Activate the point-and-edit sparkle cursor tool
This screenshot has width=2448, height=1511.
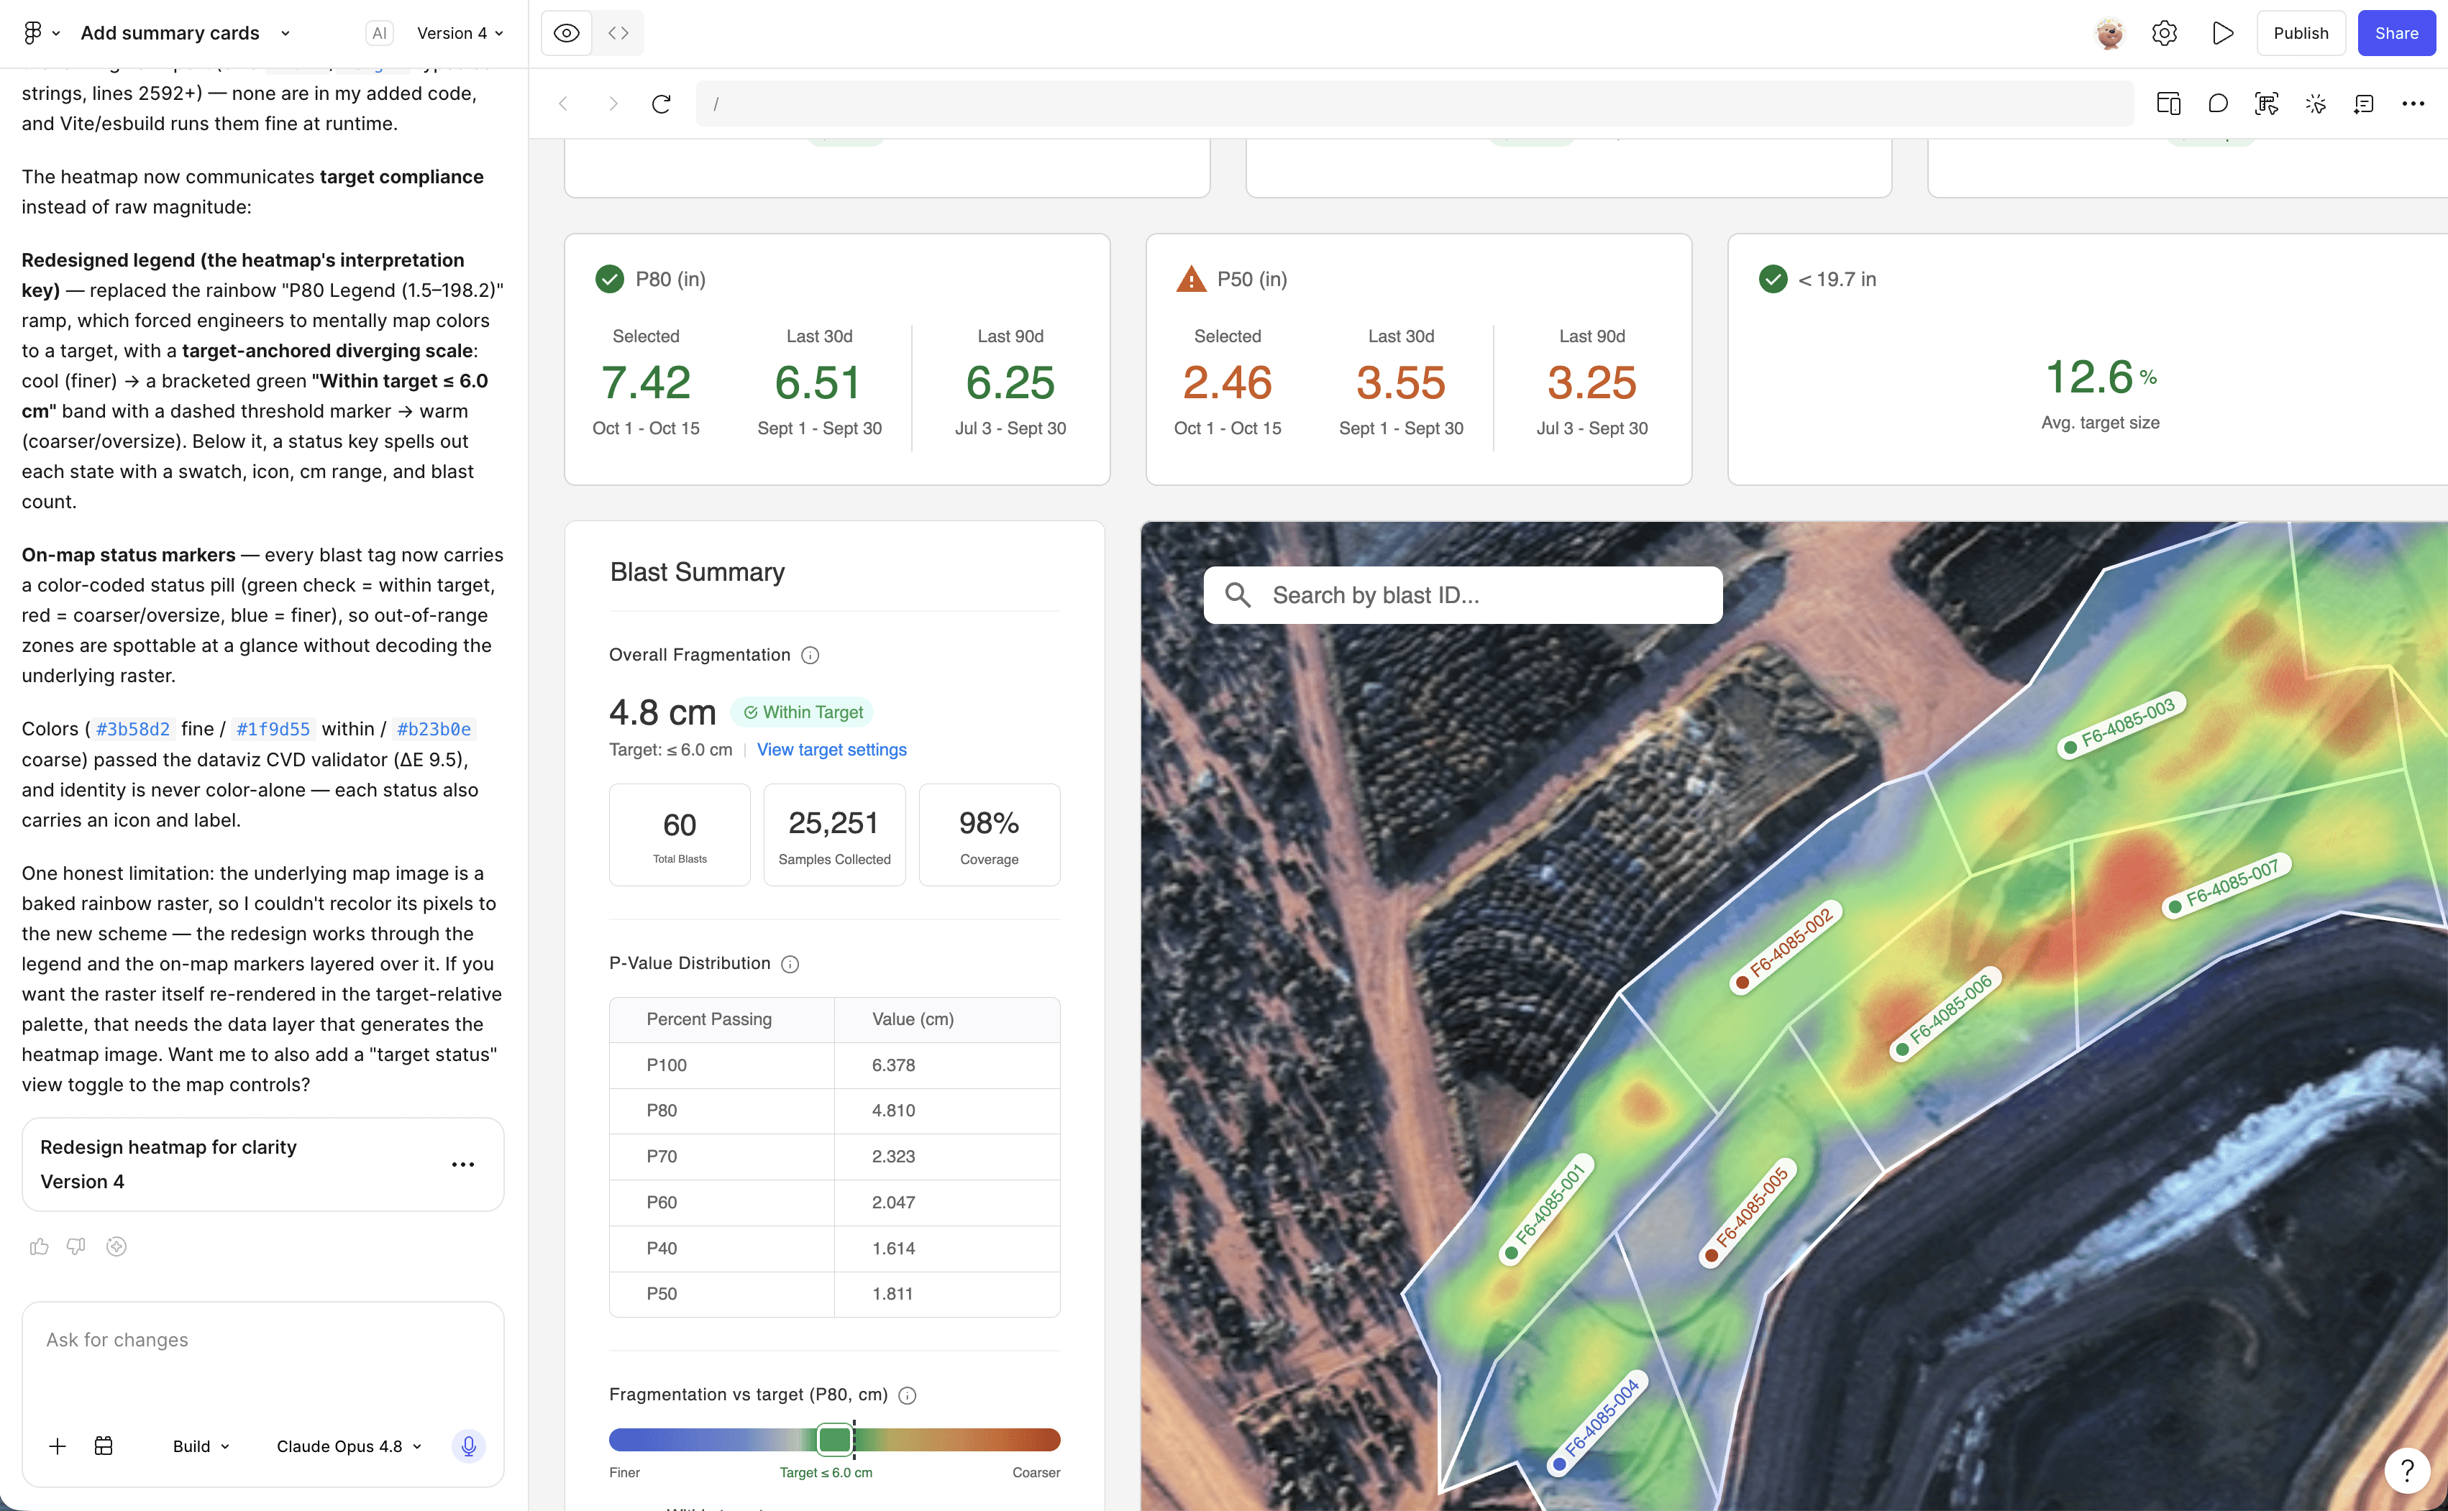[x=2315, y=104]
